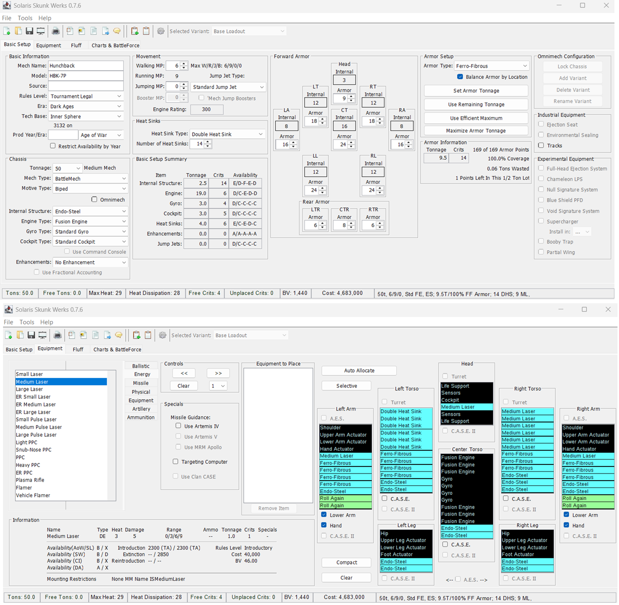This screenshot has height=605, width=619.
Task: Open quantity dropdown showing 1 in Controls
Action: point(218,386)
